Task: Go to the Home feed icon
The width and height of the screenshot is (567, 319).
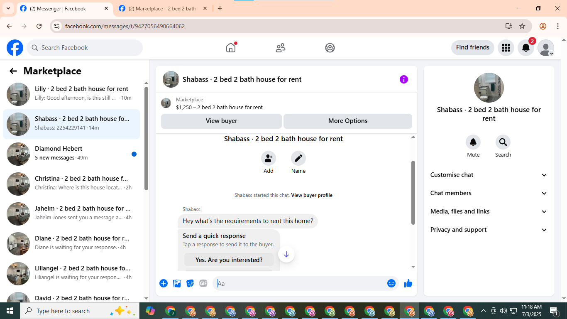Action: 231,48
